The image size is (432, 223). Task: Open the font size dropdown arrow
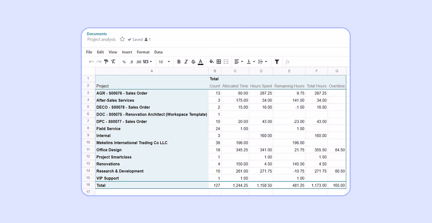pyautogui.click(x=169, y=62)
